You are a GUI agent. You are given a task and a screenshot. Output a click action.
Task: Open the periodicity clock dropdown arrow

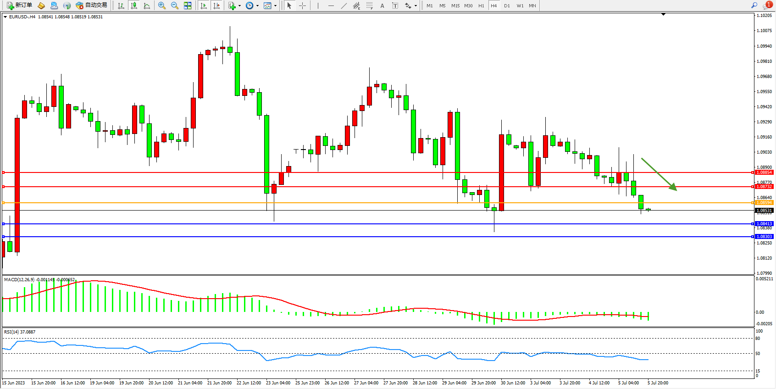[257, 6]
